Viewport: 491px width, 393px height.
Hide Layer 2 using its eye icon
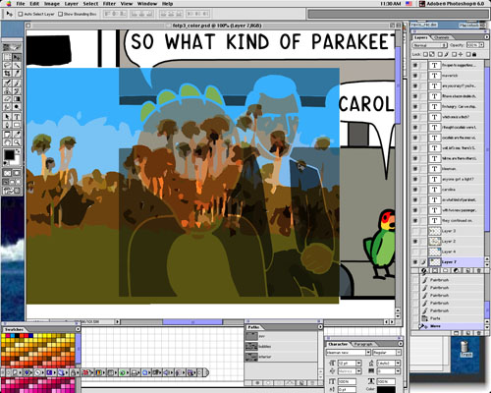[x=415, y=242]
